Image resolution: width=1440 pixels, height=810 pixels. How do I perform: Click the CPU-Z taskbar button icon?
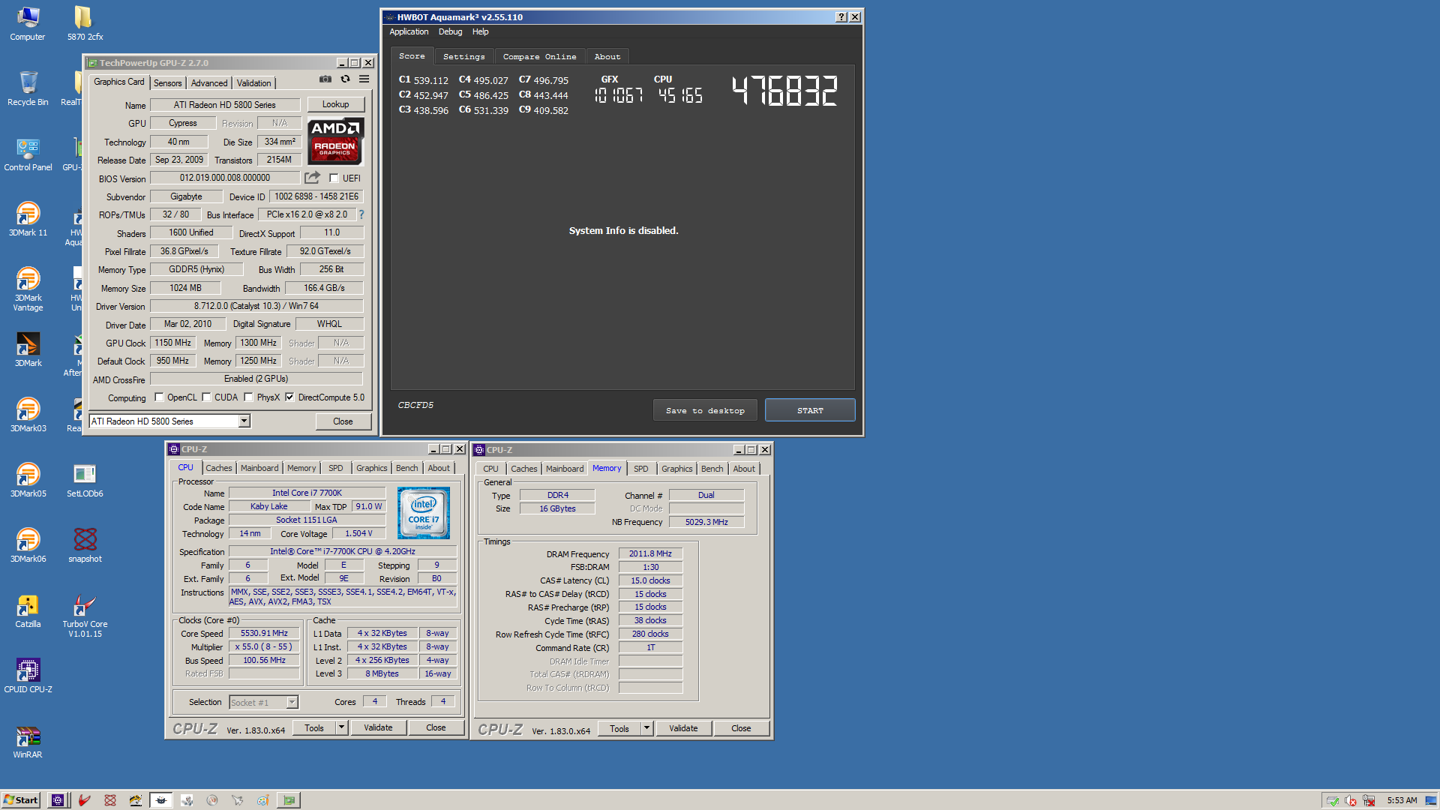(57, 800)
